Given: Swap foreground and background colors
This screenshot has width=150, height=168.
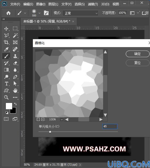Looking at the screenshot, I should pyautogui.click(x=15, y=104).
